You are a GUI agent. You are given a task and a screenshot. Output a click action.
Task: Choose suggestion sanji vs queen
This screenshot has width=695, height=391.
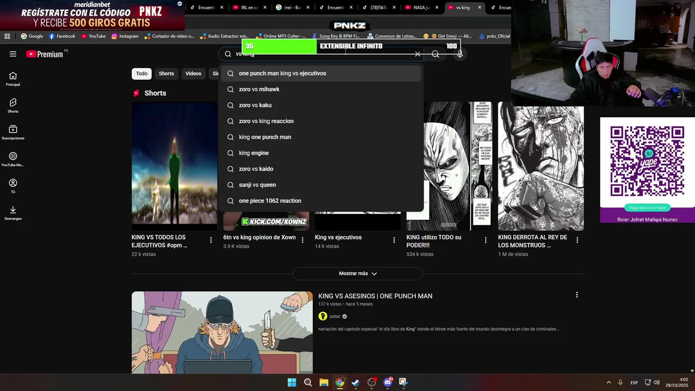pos(320,185)
